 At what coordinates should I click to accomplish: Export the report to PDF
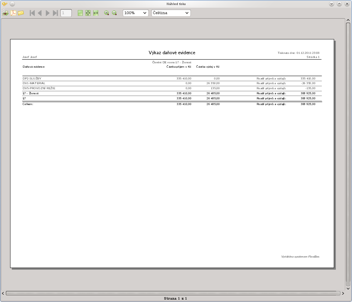(13, 13)
